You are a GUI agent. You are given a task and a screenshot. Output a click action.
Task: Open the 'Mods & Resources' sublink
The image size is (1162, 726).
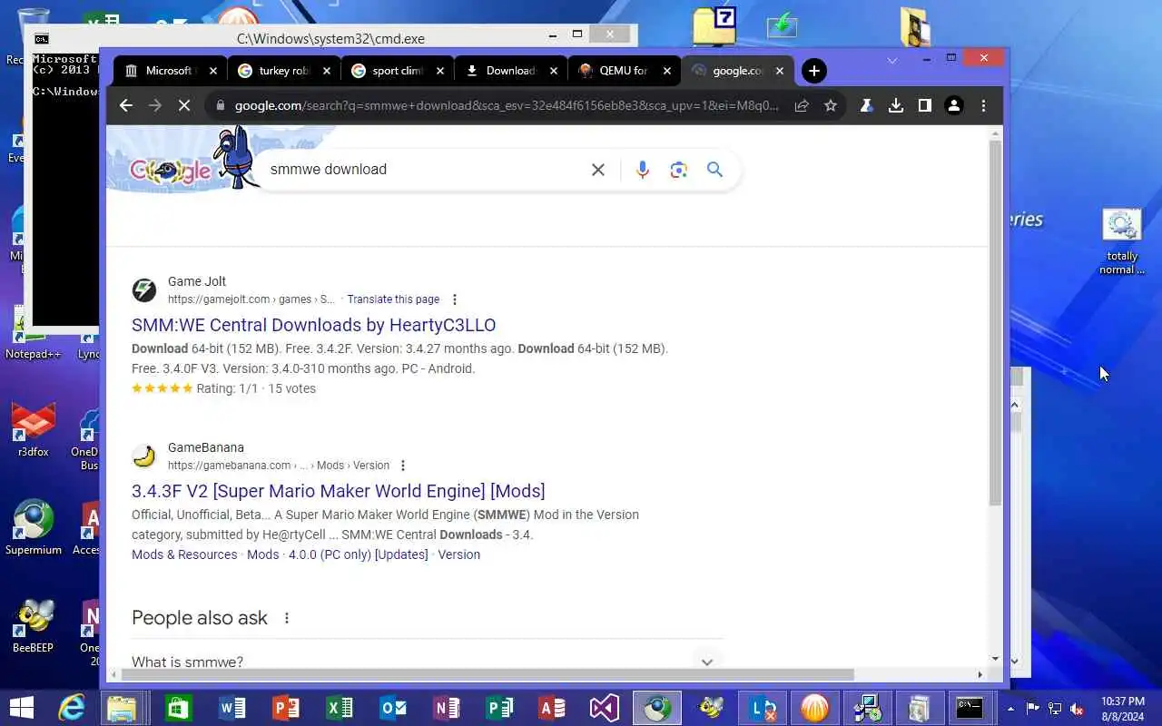[x=184, y=554]
